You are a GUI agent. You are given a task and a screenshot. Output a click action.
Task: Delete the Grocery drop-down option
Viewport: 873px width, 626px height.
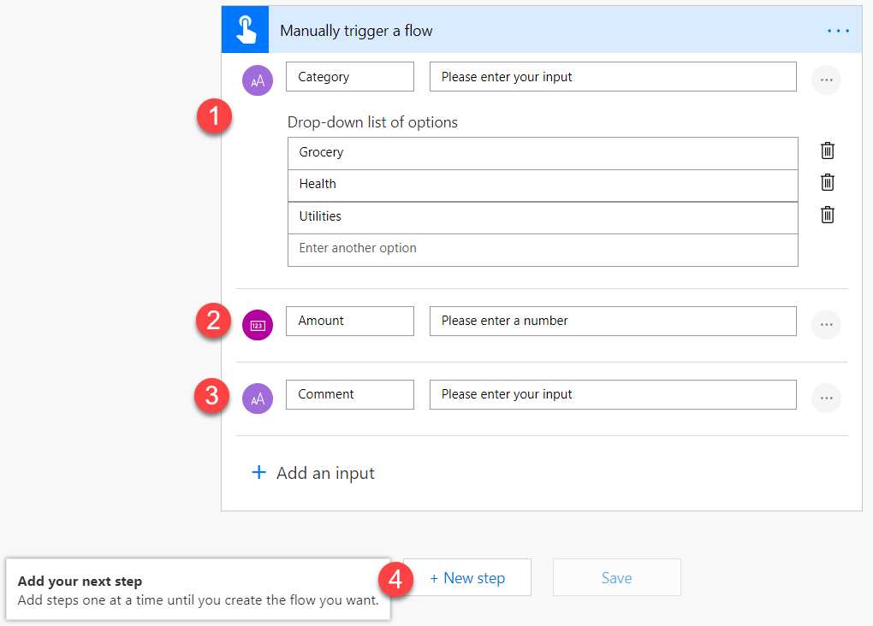click(x=828, y=151)
